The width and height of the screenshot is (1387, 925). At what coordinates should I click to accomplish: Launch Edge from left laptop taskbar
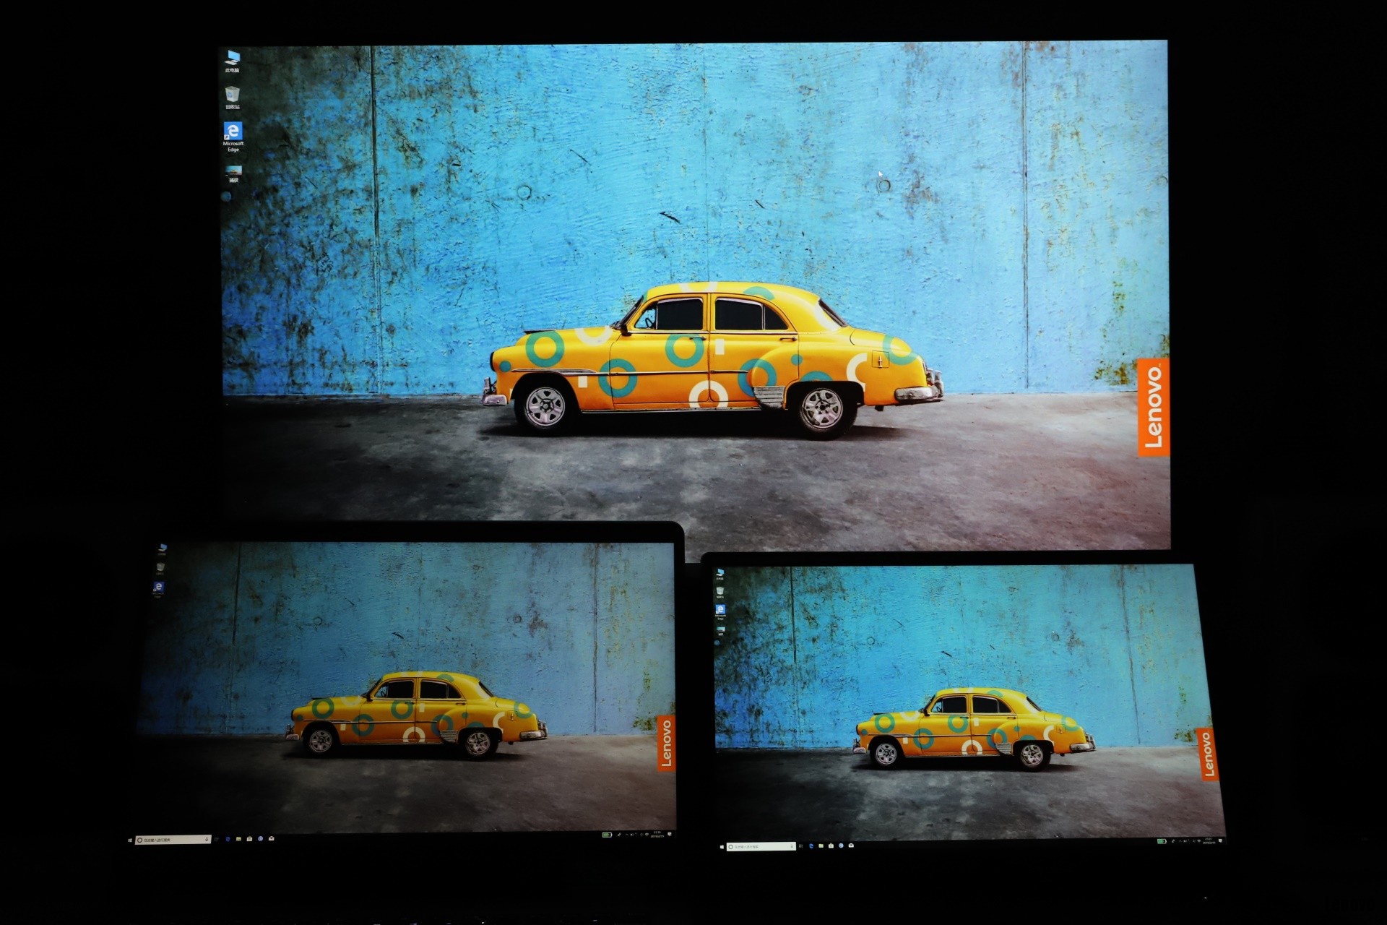pyautogui.click(x=228, y=839)
